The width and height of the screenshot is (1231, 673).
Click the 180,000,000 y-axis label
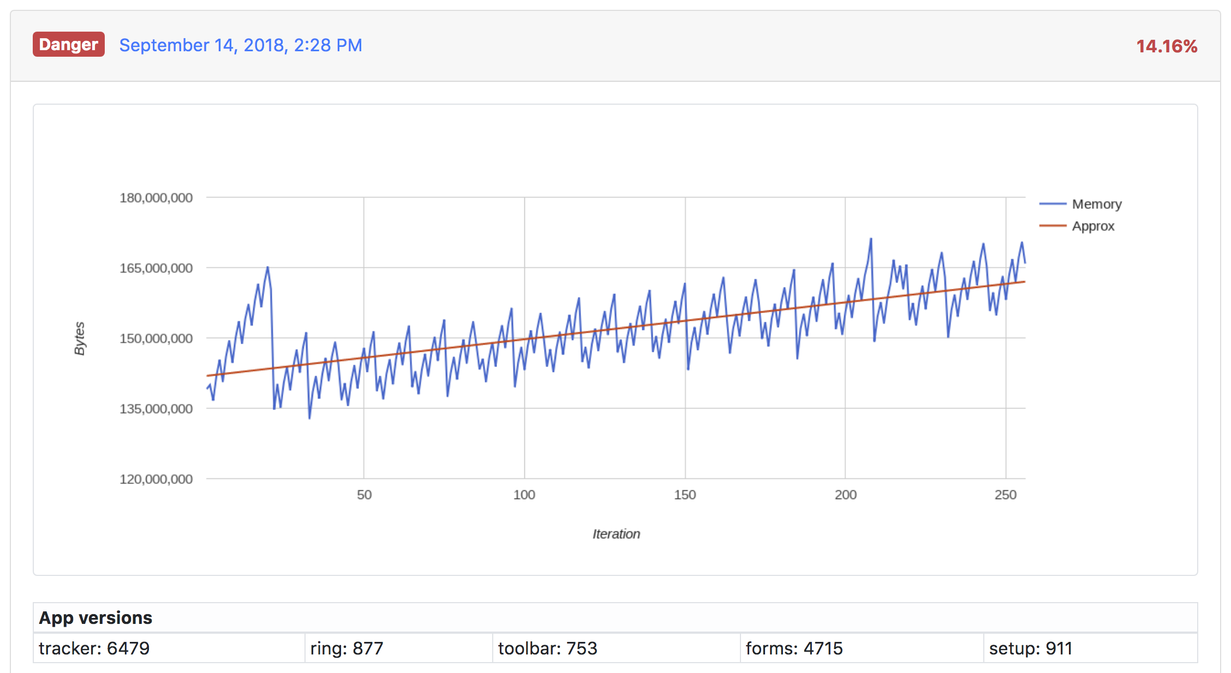pos(156,198)
